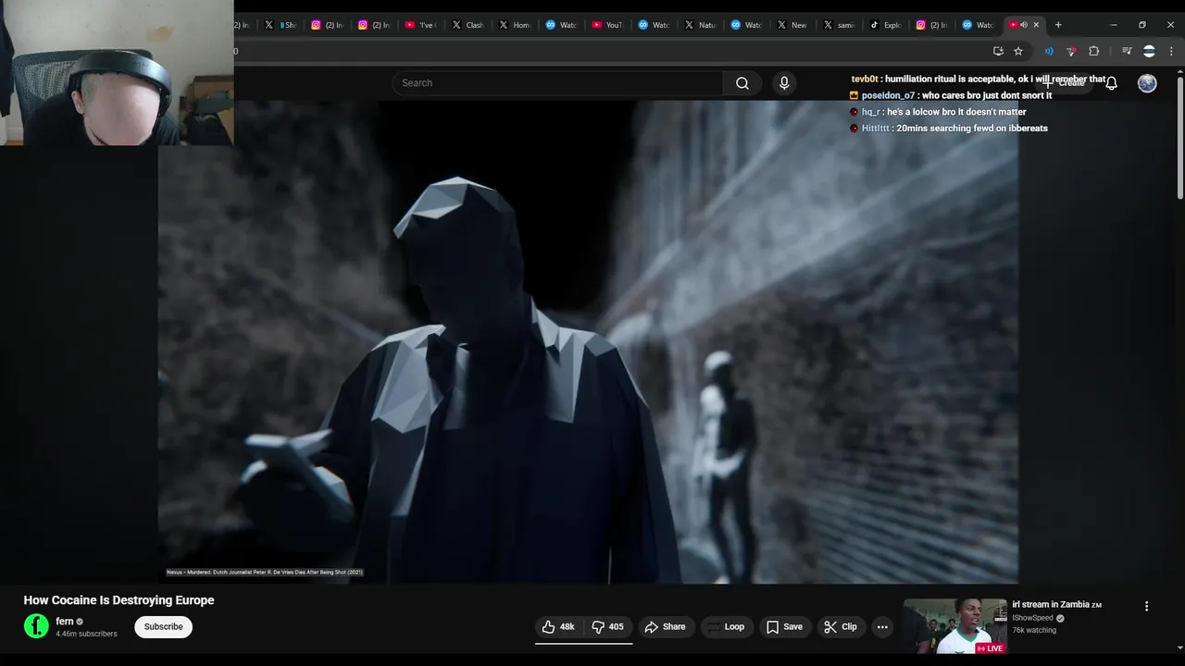Create a Clip of the video
Image resolution: width=1185 pixels, height=666 pixels.
click(x=841, y=627)
